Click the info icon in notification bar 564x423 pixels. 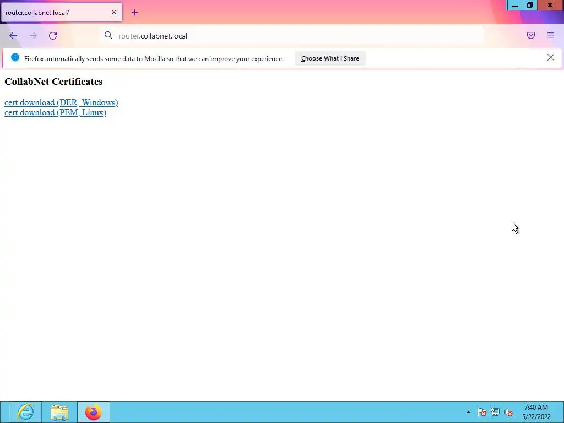[x=15, y=57]
